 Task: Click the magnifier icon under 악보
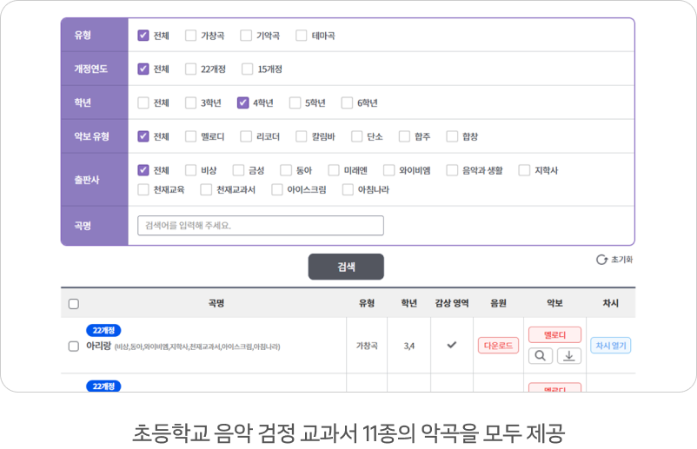coord(541,355)
